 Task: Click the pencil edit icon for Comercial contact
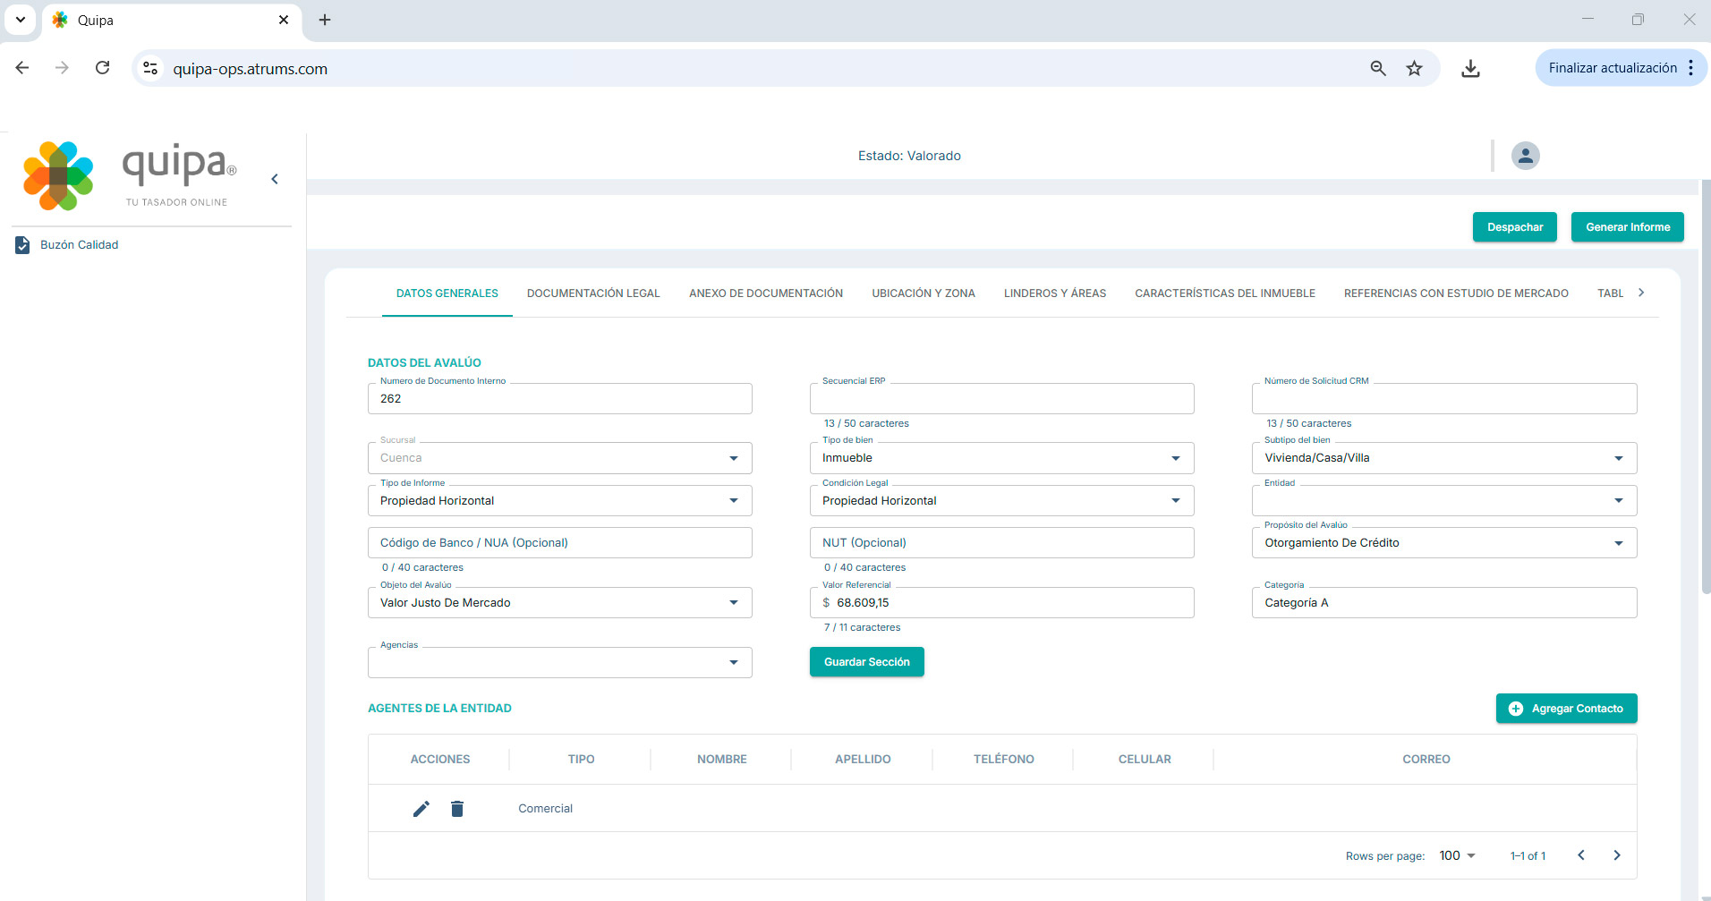[421, 809]
